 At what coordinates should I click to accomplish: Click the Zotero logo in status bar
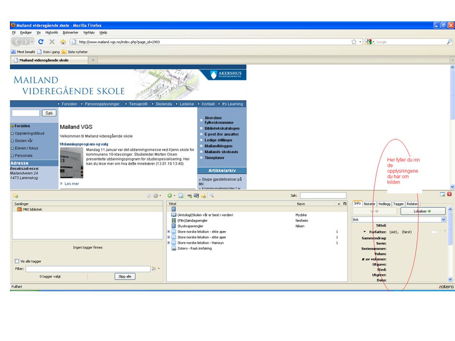446,287
